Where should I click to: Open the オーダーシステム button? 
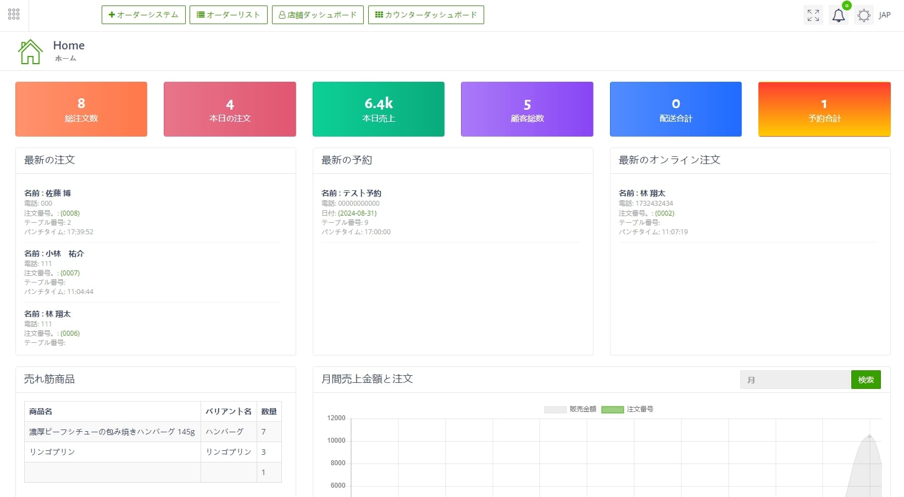(143, 15)
